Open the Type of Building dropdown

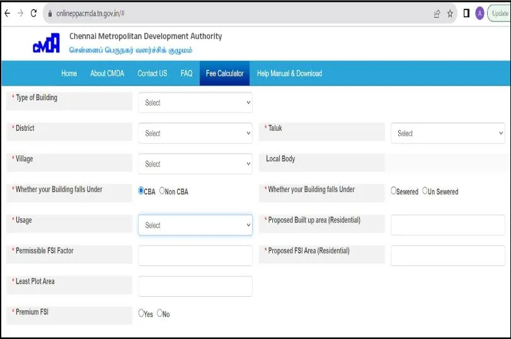pyautogui.click(x=195, y=103)
